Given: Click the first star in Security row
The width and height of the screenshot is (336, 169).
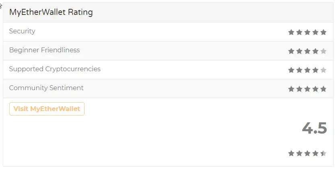Looking at the screenshot, I should 291,32.
